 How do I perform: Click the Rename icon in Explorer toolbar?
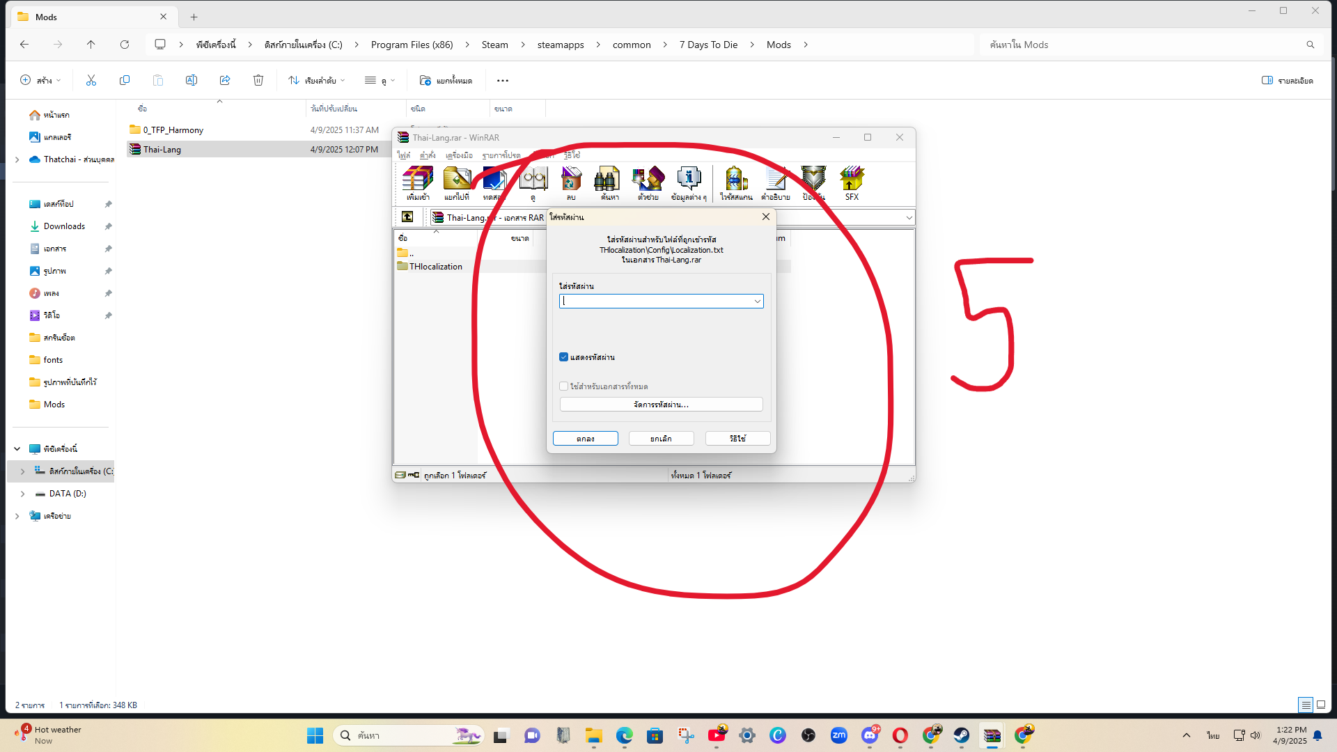coord(191,81)
